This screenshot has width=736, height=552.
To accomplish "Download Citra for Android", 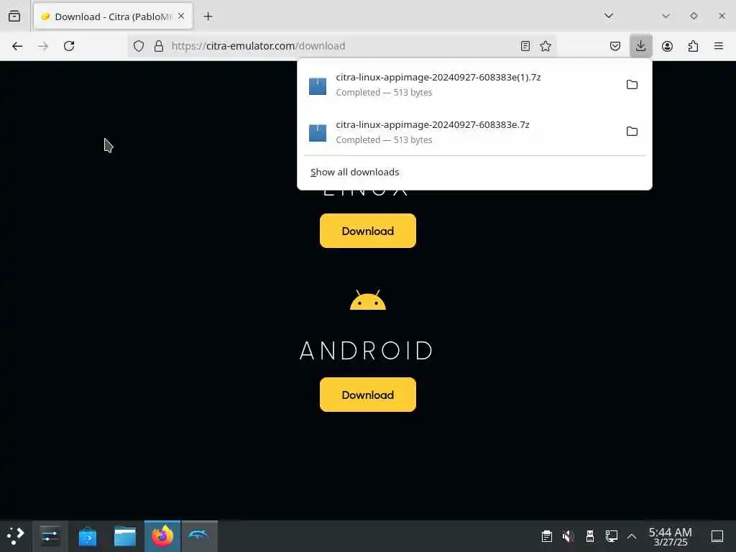I will click(x=368, y=395).
